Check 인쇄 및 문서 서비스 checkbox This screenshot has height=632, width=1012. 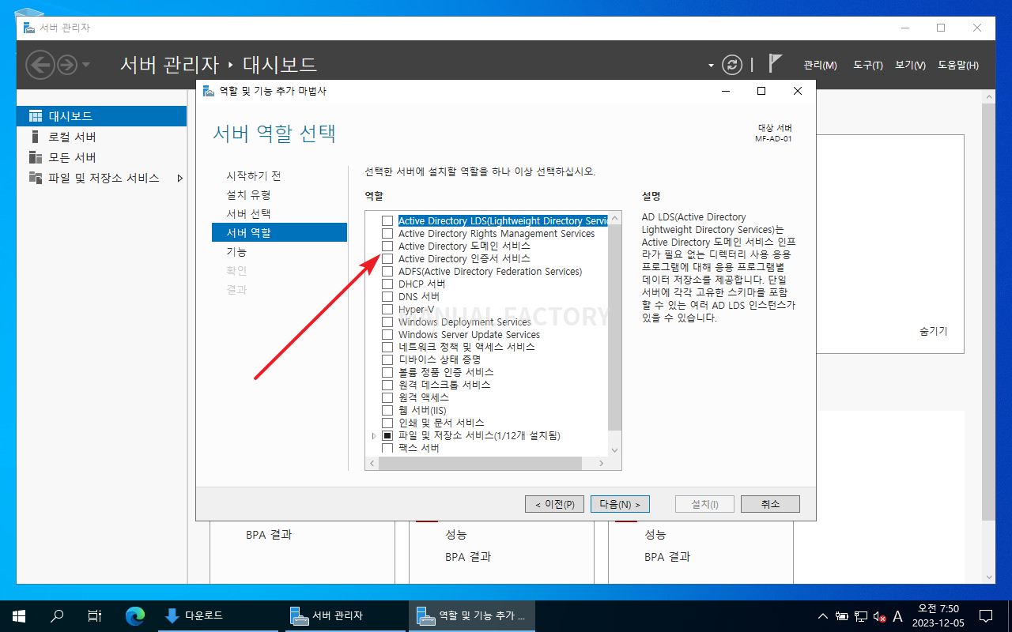(x=387, y=423)
